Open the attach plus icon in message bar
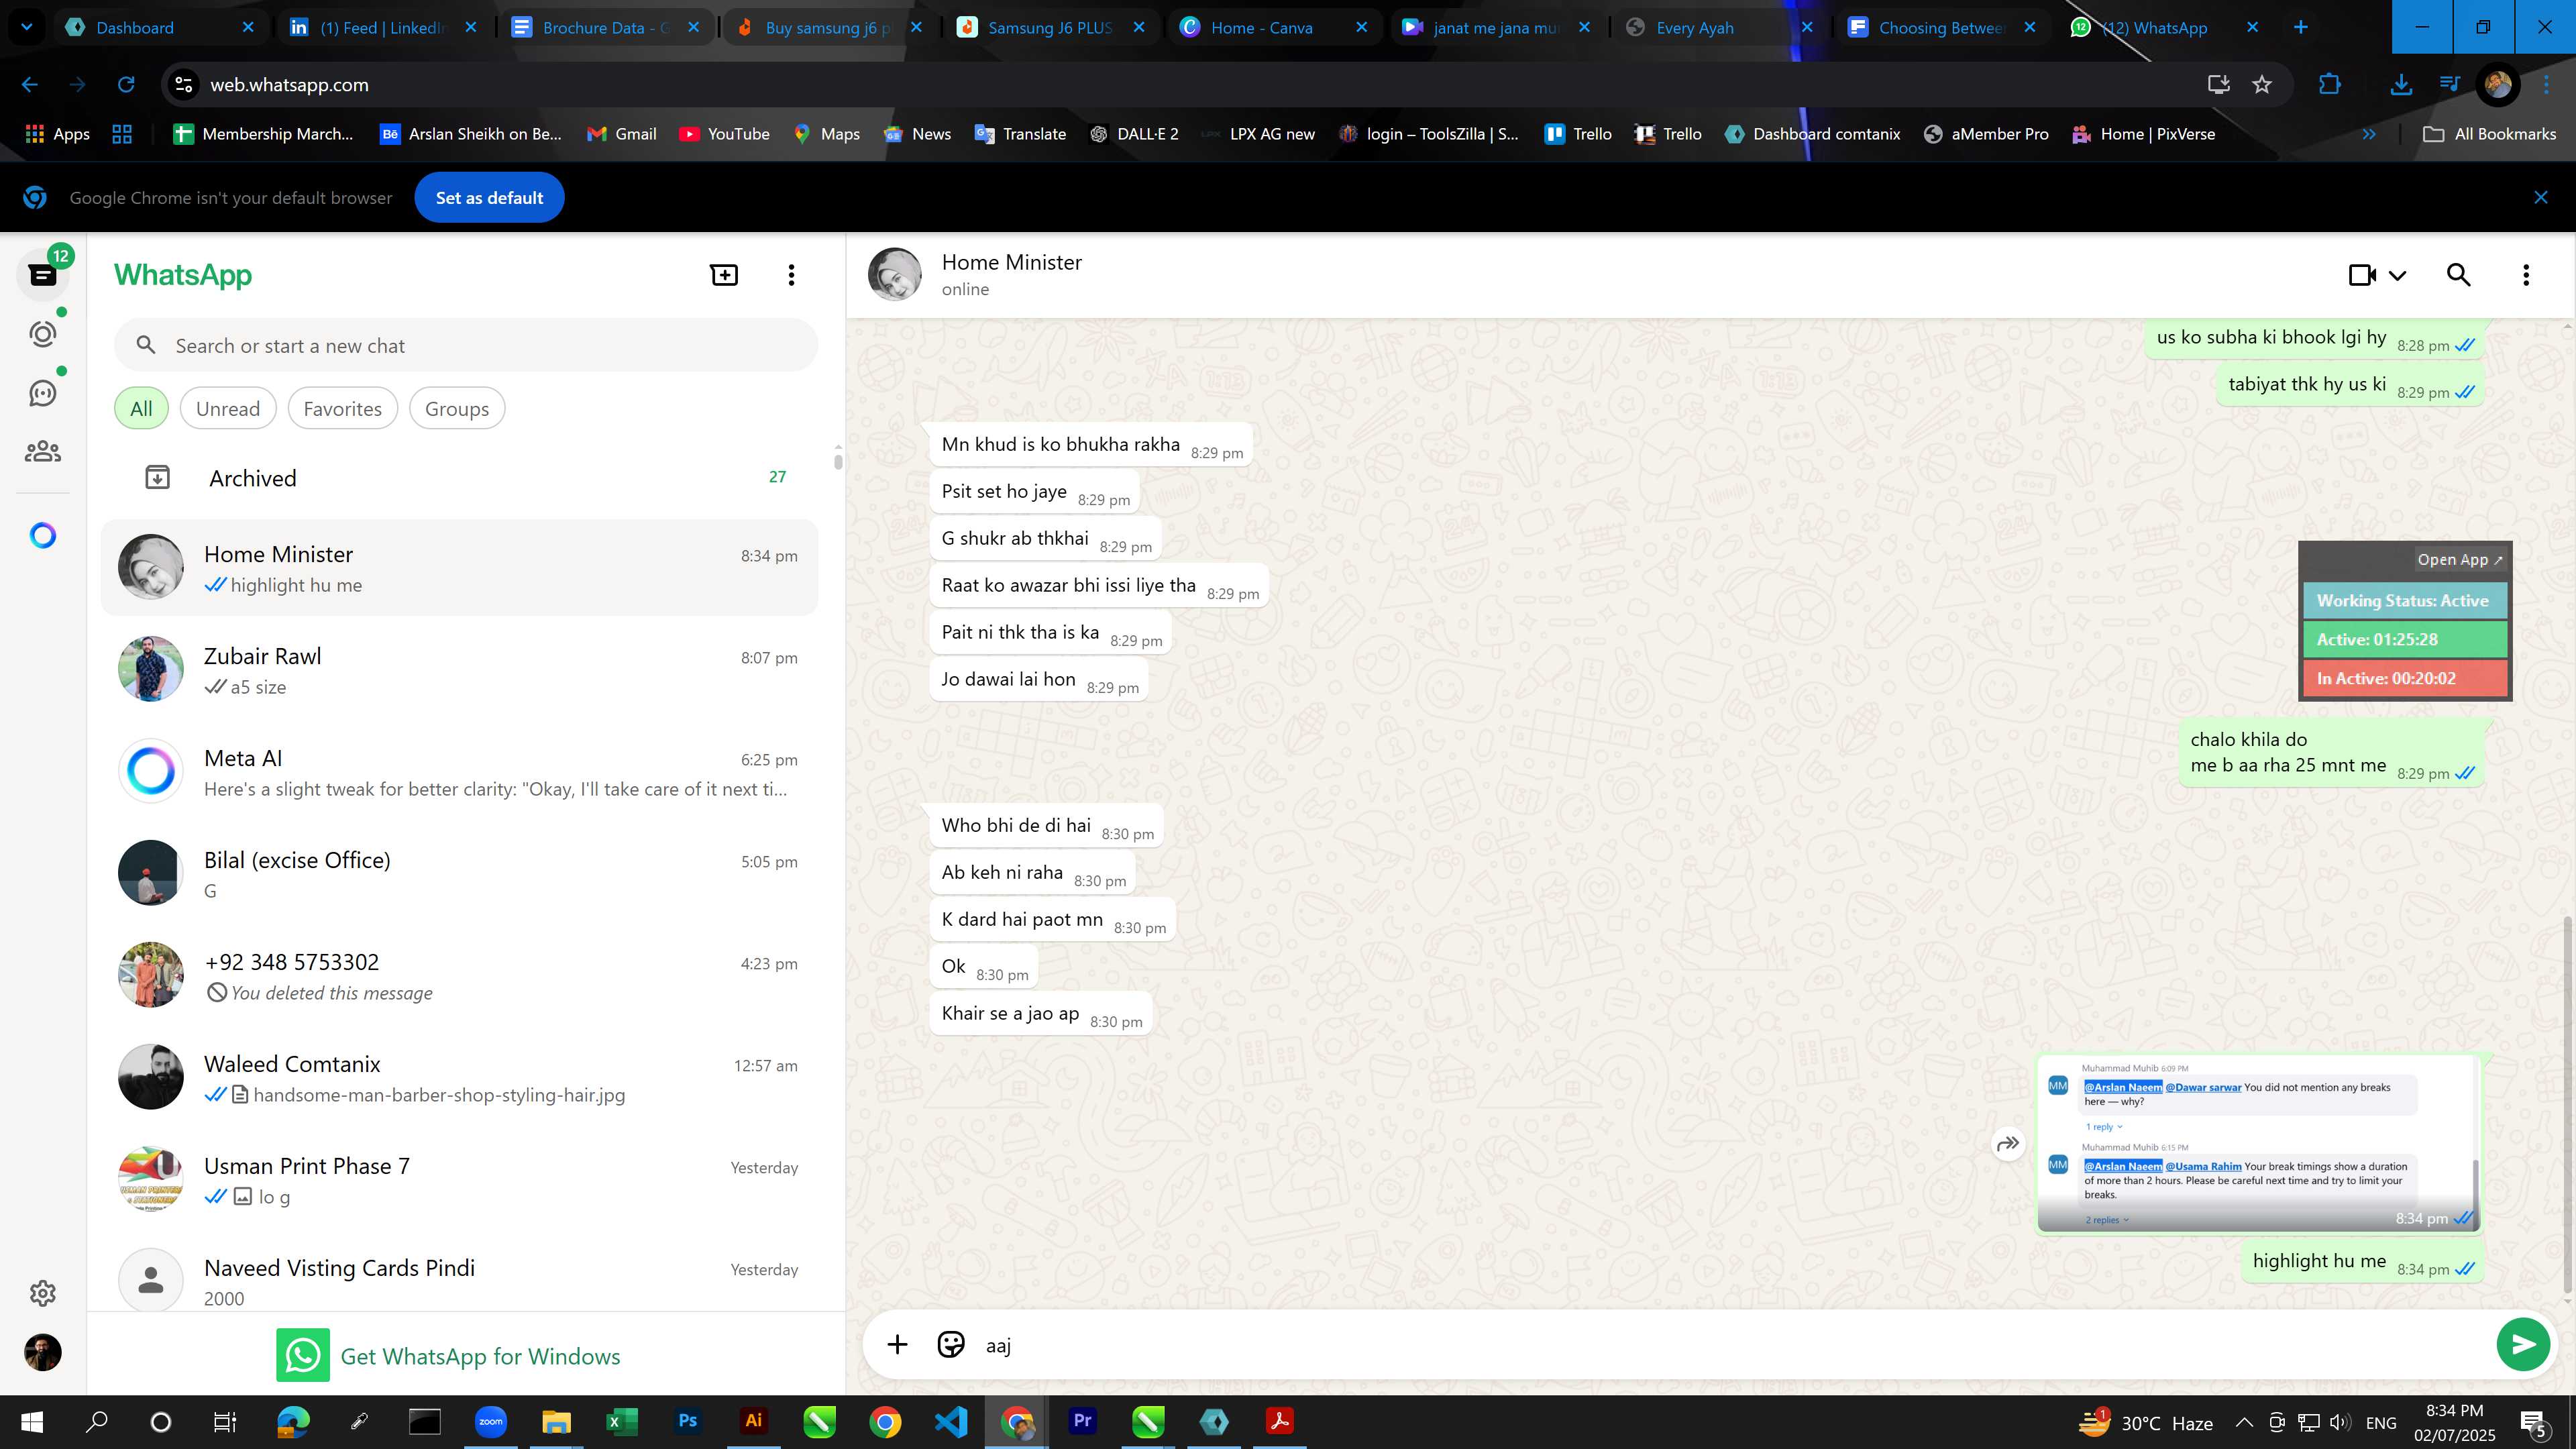The height and width of the screenshot is (1449, 2576). click(897, 1345)
